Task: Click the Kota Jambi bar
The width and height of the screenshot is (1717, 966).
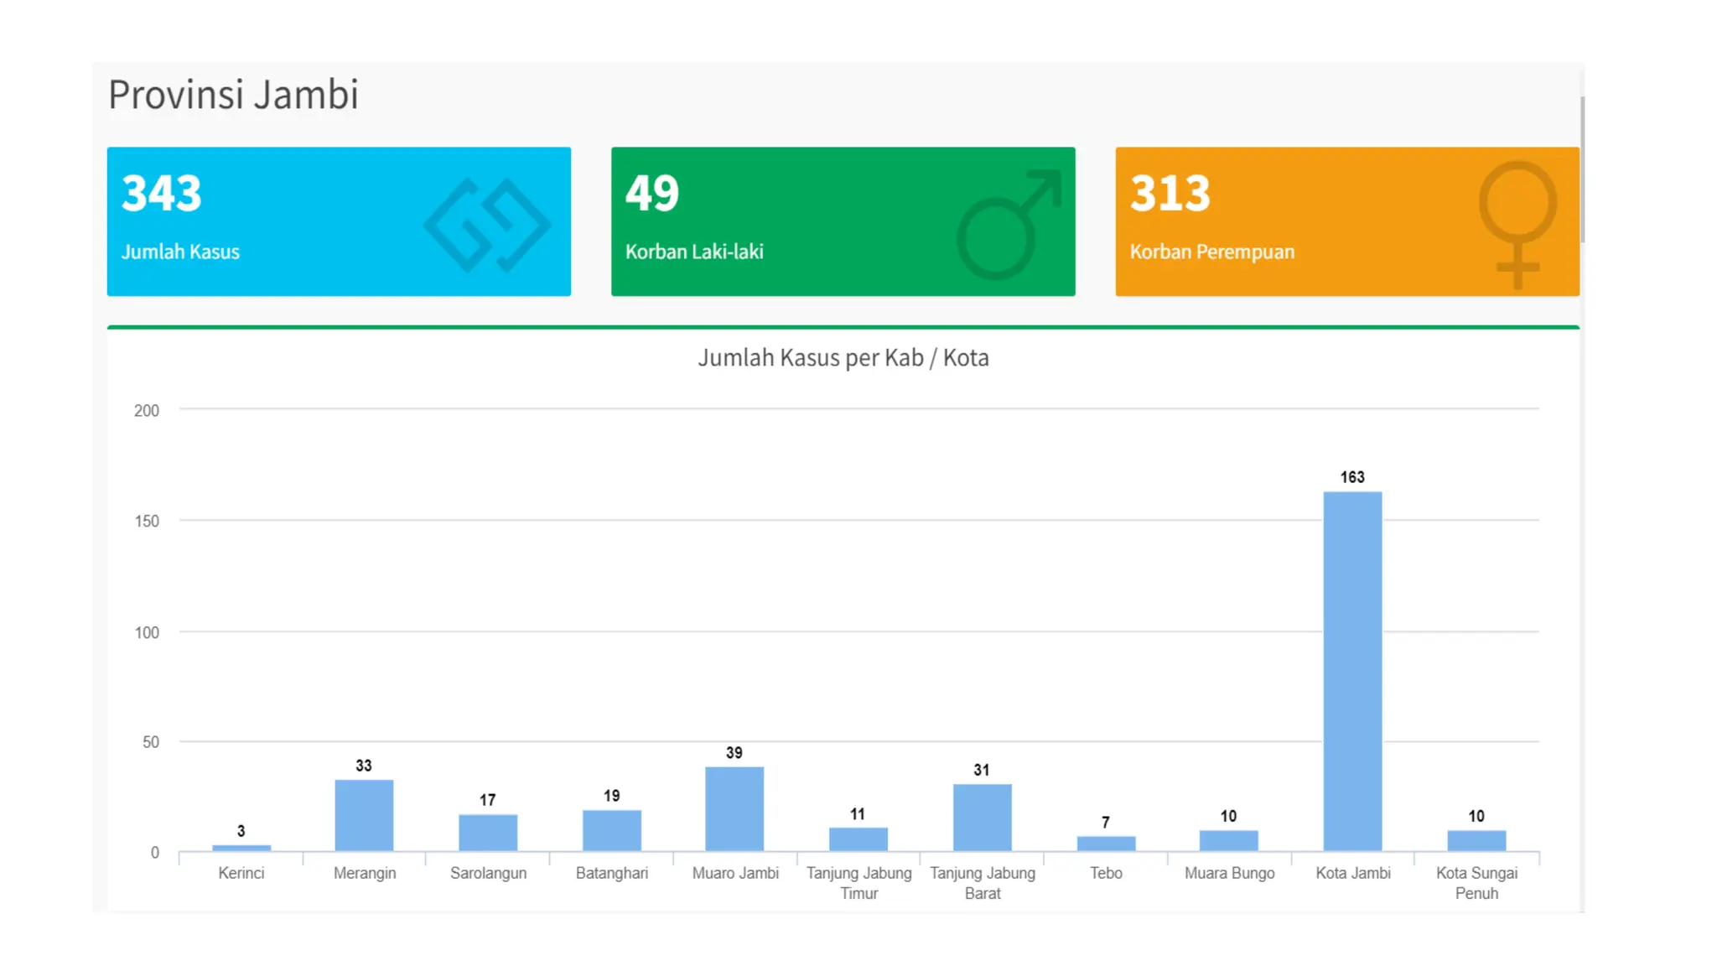Action: 1352,671
